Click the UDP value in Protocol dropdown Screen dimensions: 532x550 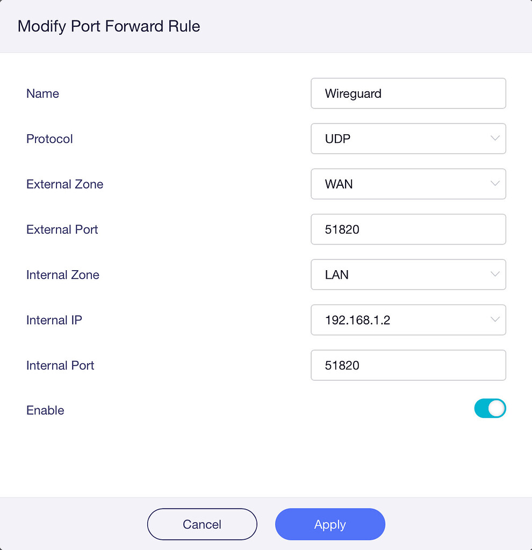pyautogui.click(x=338, y=139)
